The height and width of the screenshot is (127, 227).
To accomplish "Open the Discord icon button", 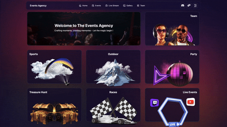I will (x=182, y=6).
